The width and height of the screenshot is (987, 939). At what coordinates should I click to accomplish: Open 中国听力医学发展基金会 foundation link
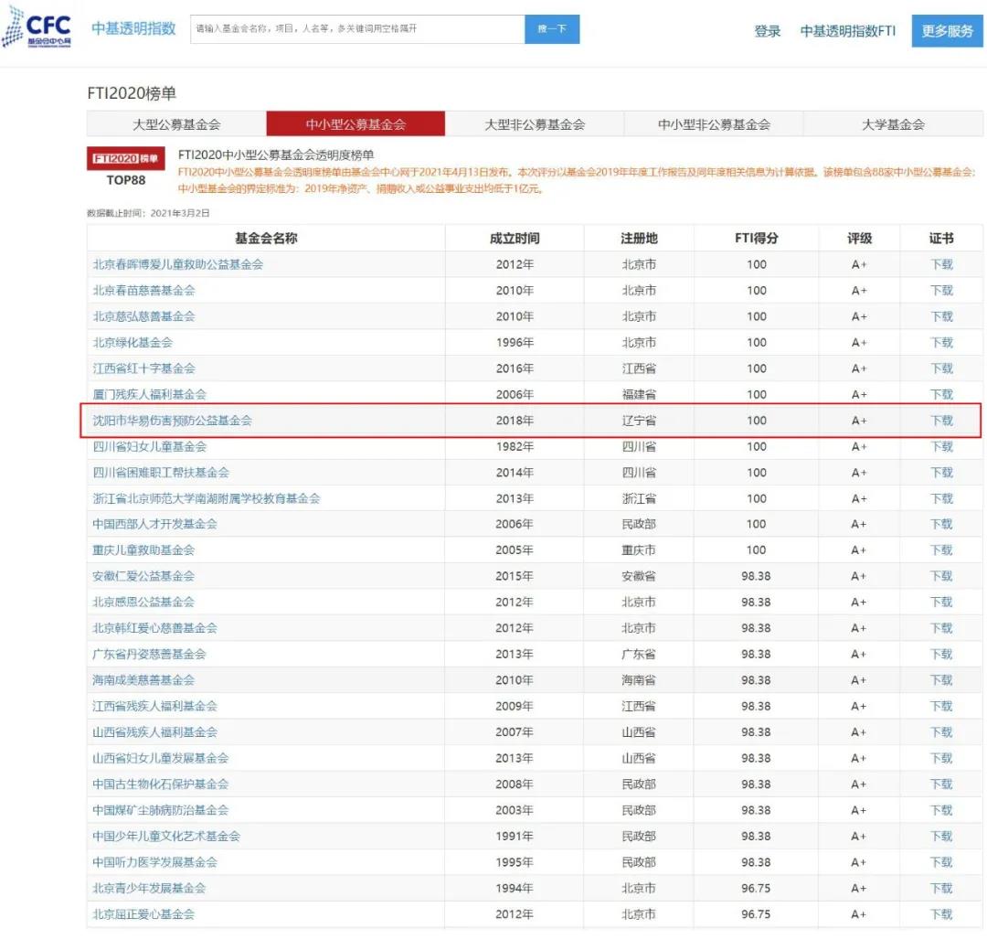(154, 862)
